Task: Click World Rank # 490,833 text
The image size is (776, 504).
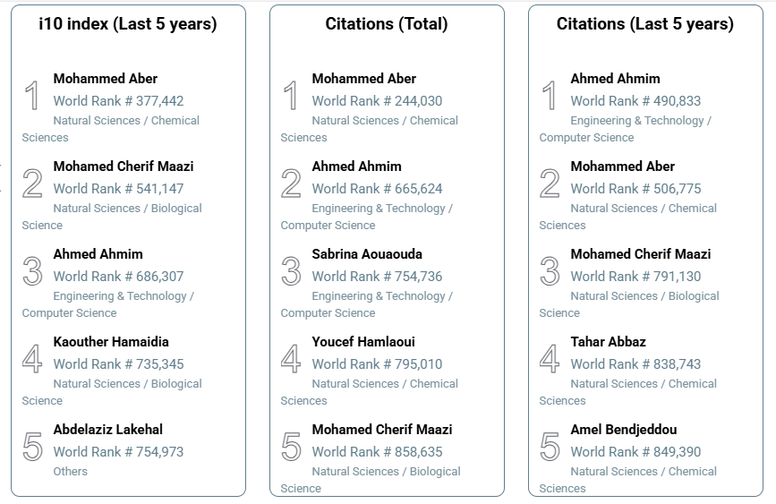Action: pos(635,101)
